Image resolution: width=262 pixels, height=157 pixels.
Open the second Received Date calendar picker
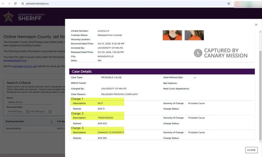[x=50, y=111]
